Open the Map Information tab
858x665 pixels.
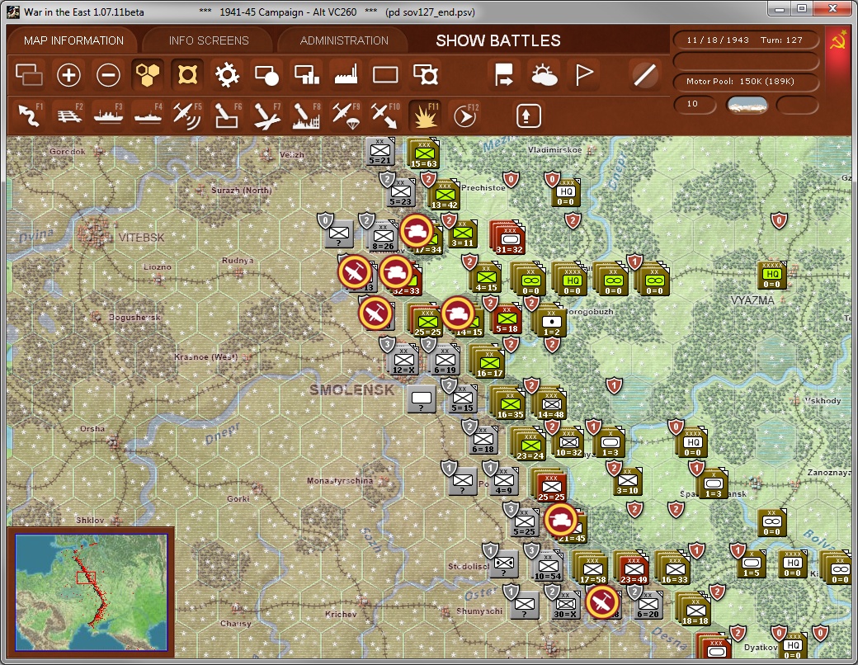pyautogui.click(x=73, y=40)
